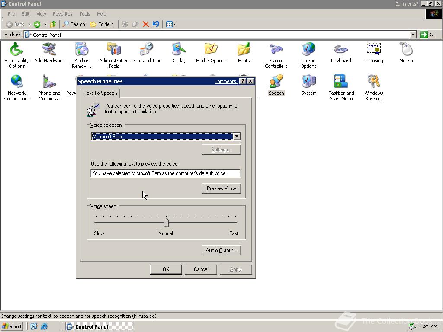The width and height of the screenshot is (443, 332).
Task: Open Add or Remove Programs icon
Action: point(81,55)
